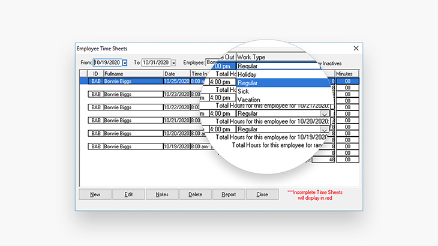This screenshot has width=438, height=246.
Task: Click the Work Type column header
Action: tap(251, 57)
